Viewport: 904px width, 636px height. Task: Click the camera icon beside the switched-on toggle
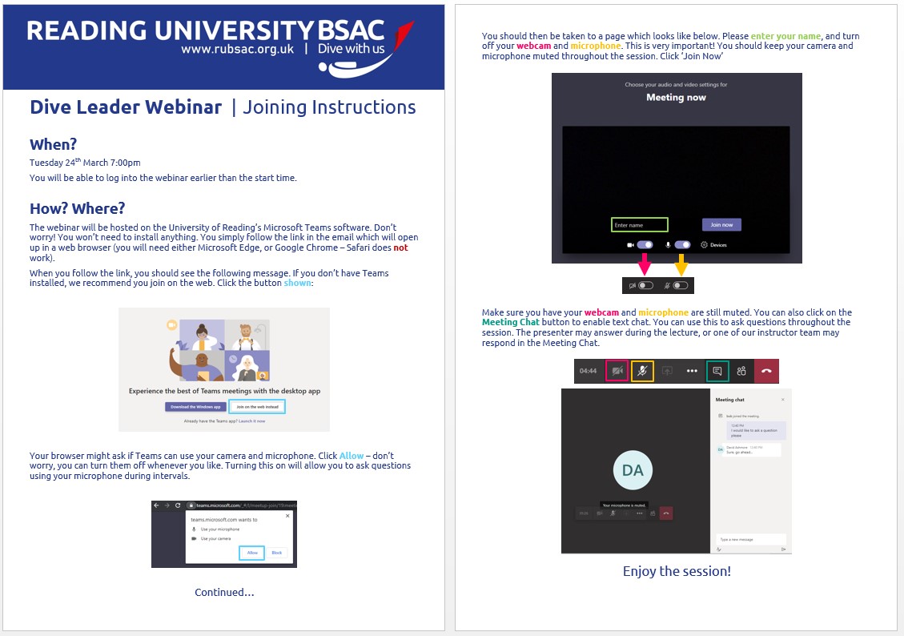click(x=630, y=245)
